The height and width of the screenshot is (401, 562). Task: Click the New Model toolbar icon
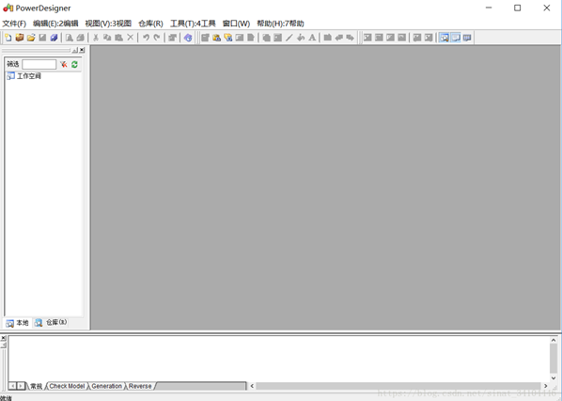point(8,38)
